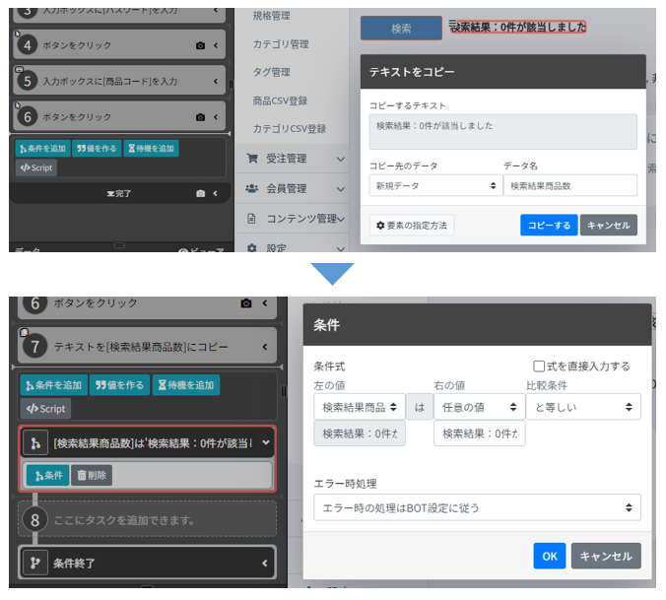This screenshot has height=600, width=666.
Task: Click 要素の指定方法 gear button
Action: [412, 225]
